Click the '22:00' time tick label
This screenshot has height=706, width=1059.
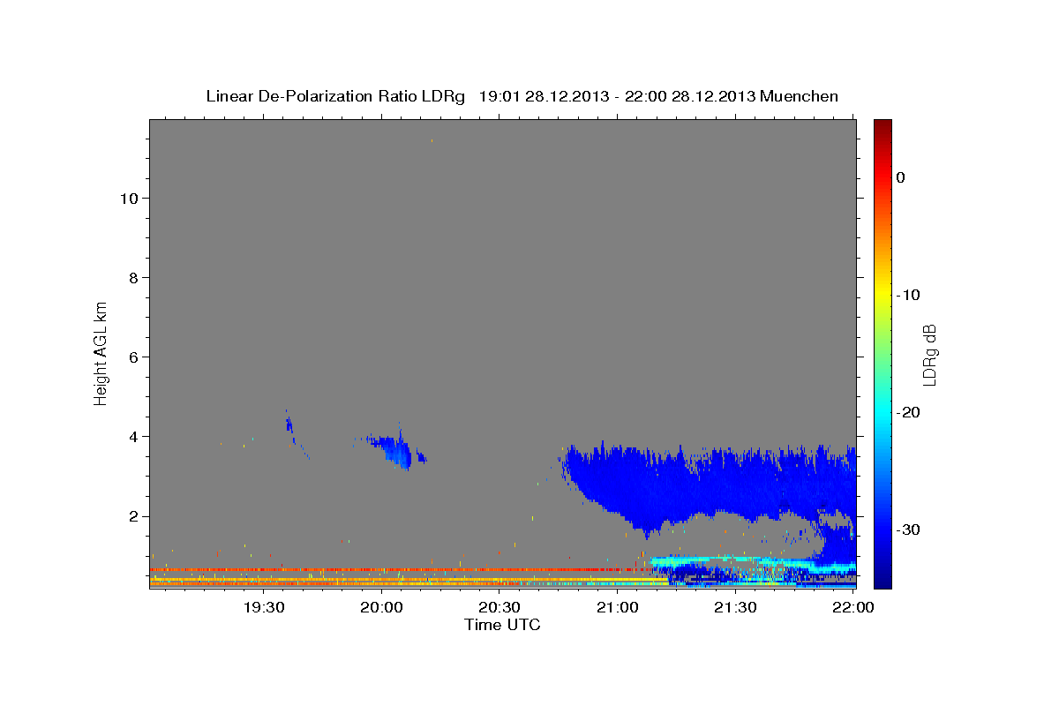pyautogui.click(x=852, y=608)
